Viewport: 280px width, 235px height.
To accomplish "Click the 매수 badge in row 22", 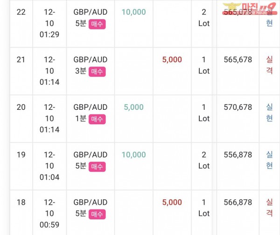I will click(97, 24).
